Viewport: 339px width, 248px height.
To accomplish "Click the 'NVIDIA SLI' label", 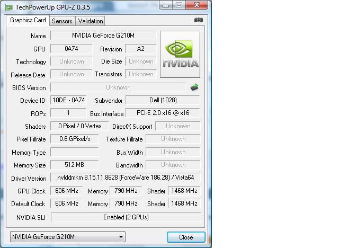I will click(x=31, y=217).
